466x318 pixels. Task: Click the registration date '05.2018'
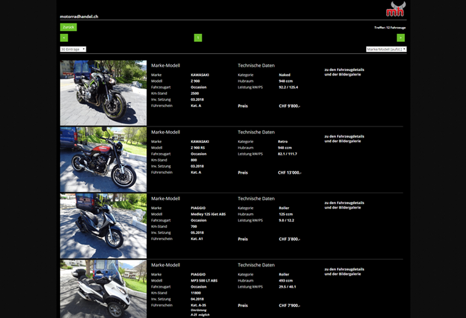(197, 233)
